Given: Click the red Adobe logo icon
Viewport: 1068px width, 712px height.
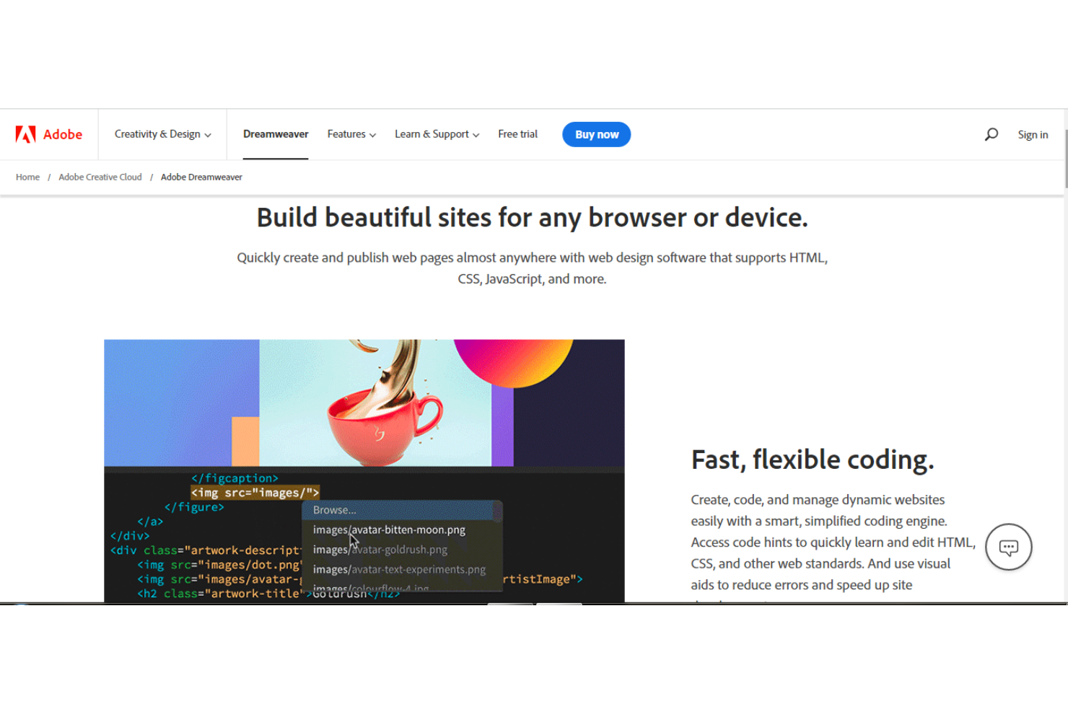Looking at the screenshot, I should coord(26,134).
